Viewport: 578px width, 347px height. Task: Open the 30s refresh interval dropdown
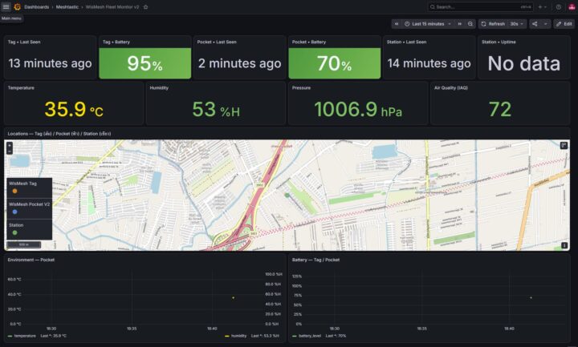pos(517,24)
